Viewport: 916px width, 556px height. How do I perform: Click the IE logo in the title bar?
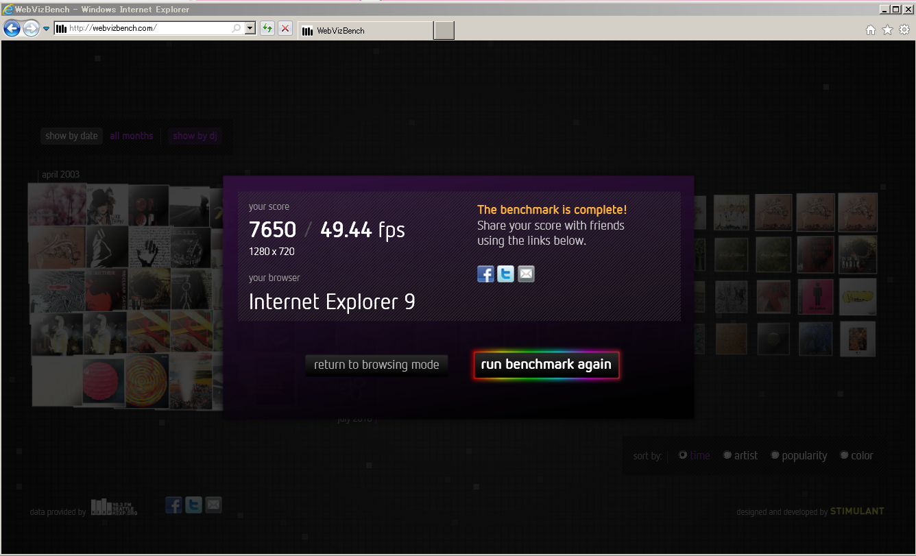8,9
